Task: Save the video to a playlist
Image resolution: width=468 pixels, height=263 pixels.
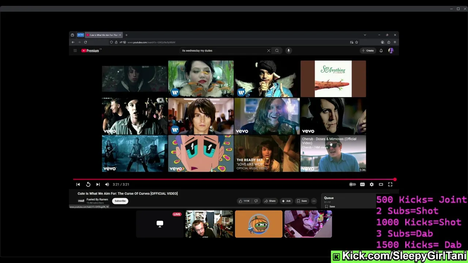Action: 302,201
